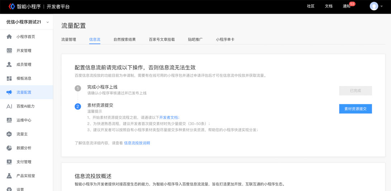Open the 产品实验室 flask icon
The image size is (391, 191).
(9, 176)
